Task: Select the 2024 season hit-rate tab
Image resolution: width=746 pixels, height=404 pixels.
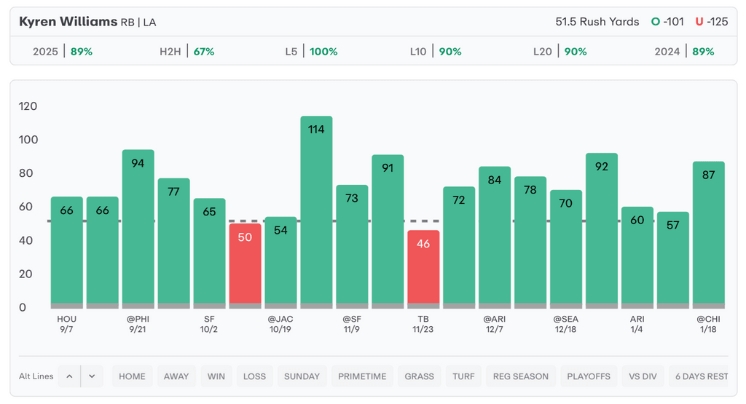Action: coord(684,52)
